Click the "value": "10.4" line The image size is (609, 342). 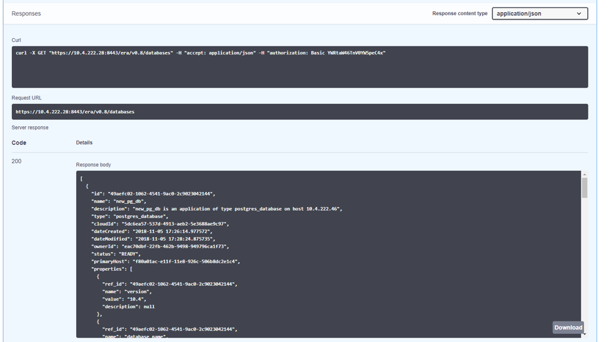pyautogui.click(x=124, y=299)
